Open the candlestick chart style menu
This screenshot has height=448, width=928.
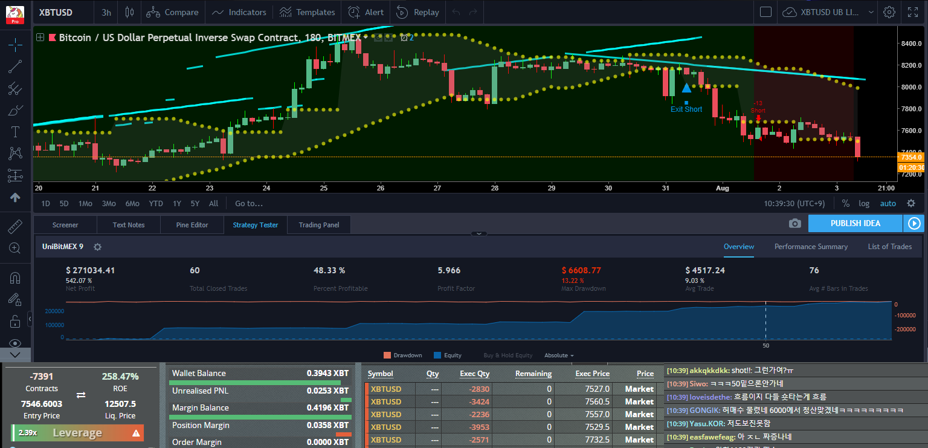(x=129, y=12)
